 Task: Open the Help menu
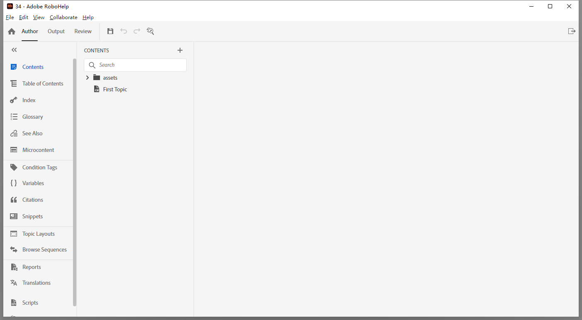88,17
